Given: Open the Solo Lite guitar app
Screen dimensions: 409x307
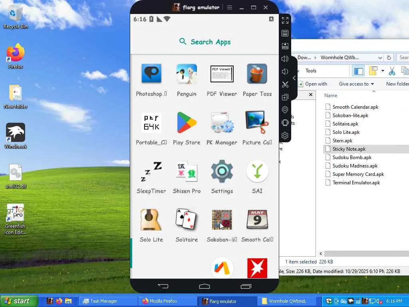Looking at the screenshot, I should point(151,220).
